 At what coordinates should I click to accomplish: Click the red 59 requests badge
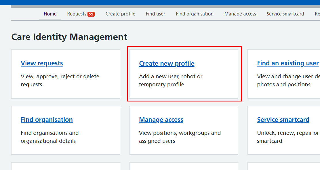[91, 14]
